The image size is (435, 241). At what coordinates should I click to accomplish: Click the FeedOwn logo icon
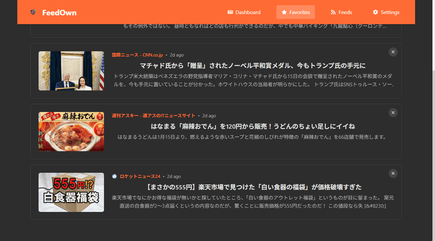click(33, 12)
